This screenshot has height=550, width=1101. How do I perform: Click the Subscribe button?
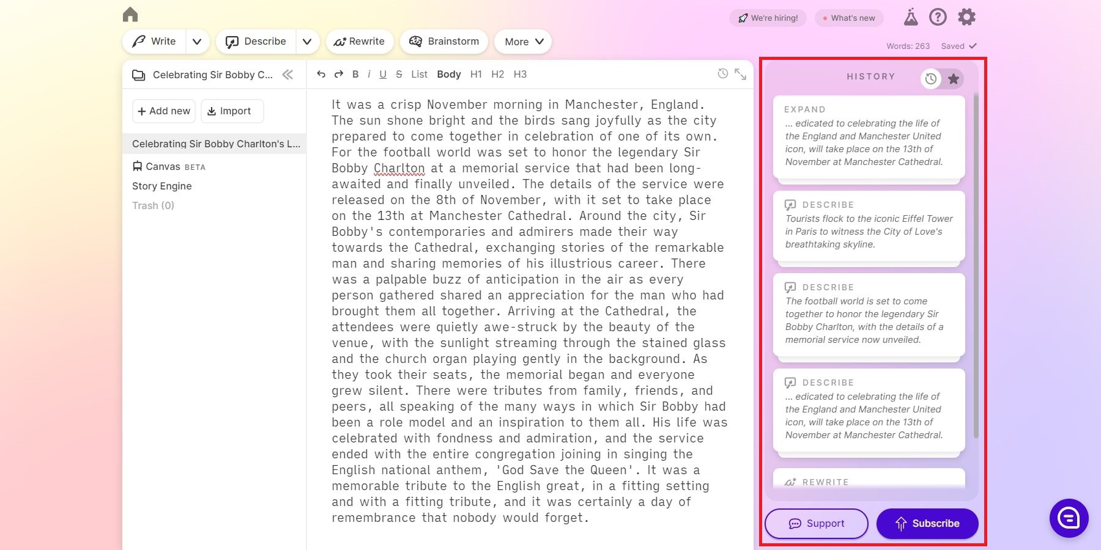point(927,523)
